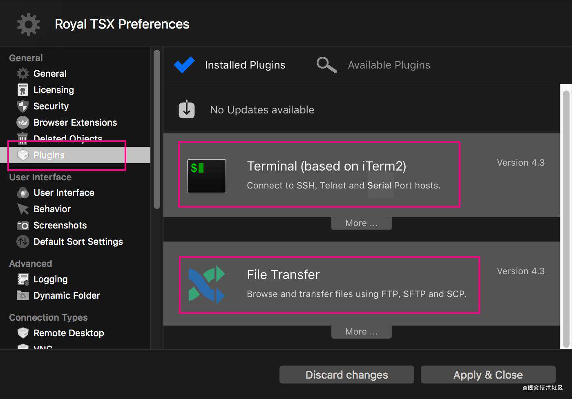Expand More under Terminal plugin

point(362,223)
